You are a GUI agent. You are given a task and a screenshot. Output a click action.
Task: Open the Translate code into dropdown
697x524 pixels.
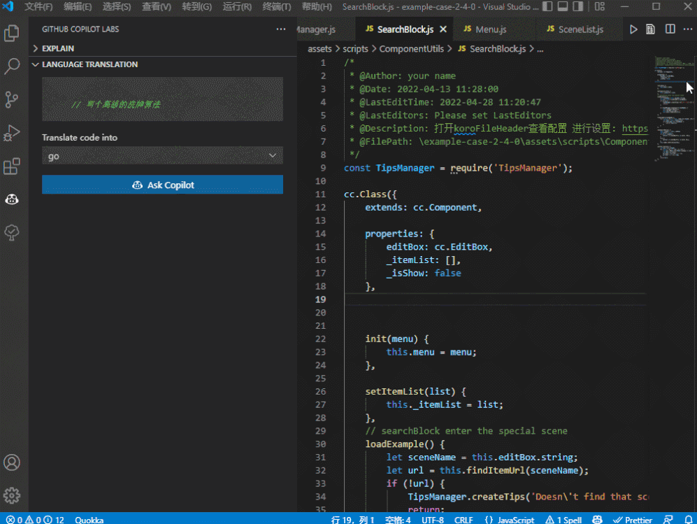(x=162, y=156)
